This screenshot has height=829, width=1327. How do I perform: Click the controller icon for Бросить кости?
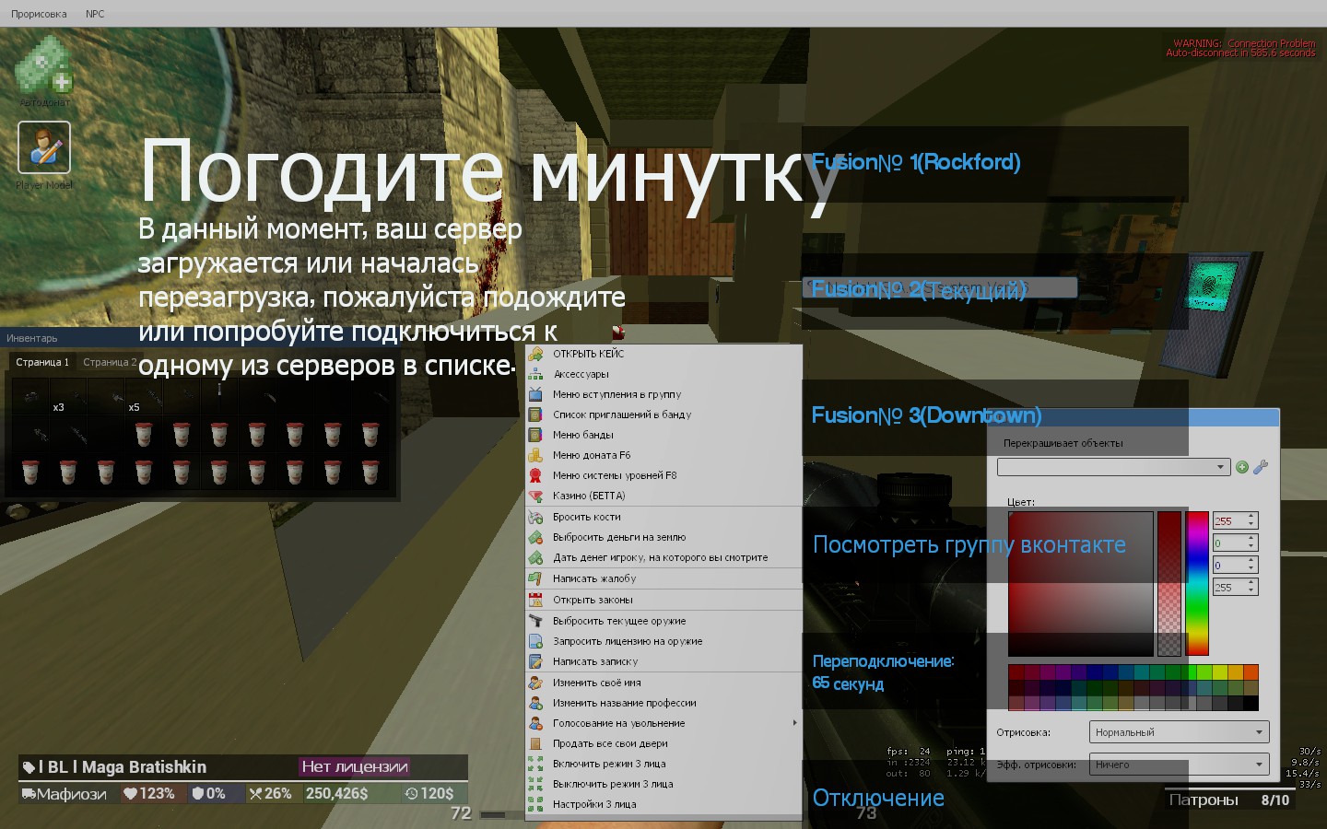(535, 517)
